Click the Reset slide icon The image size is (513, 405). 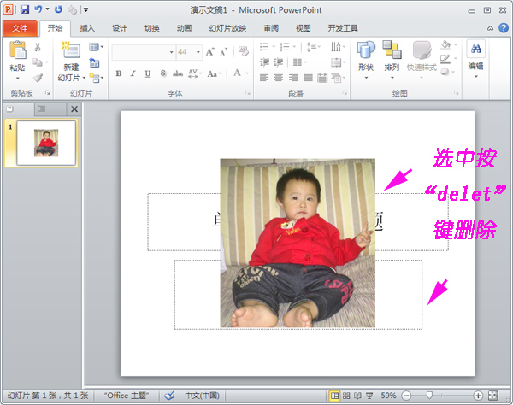pos(94,62)
